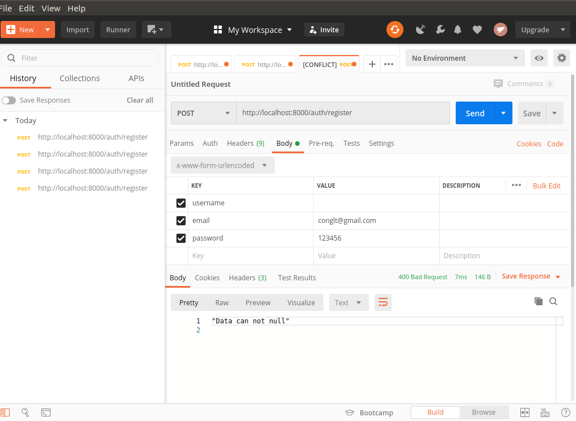Image resolution: width=576 pixels, height=421 pixels.
Task: Click the Invite button
Action: pos(324,30)
